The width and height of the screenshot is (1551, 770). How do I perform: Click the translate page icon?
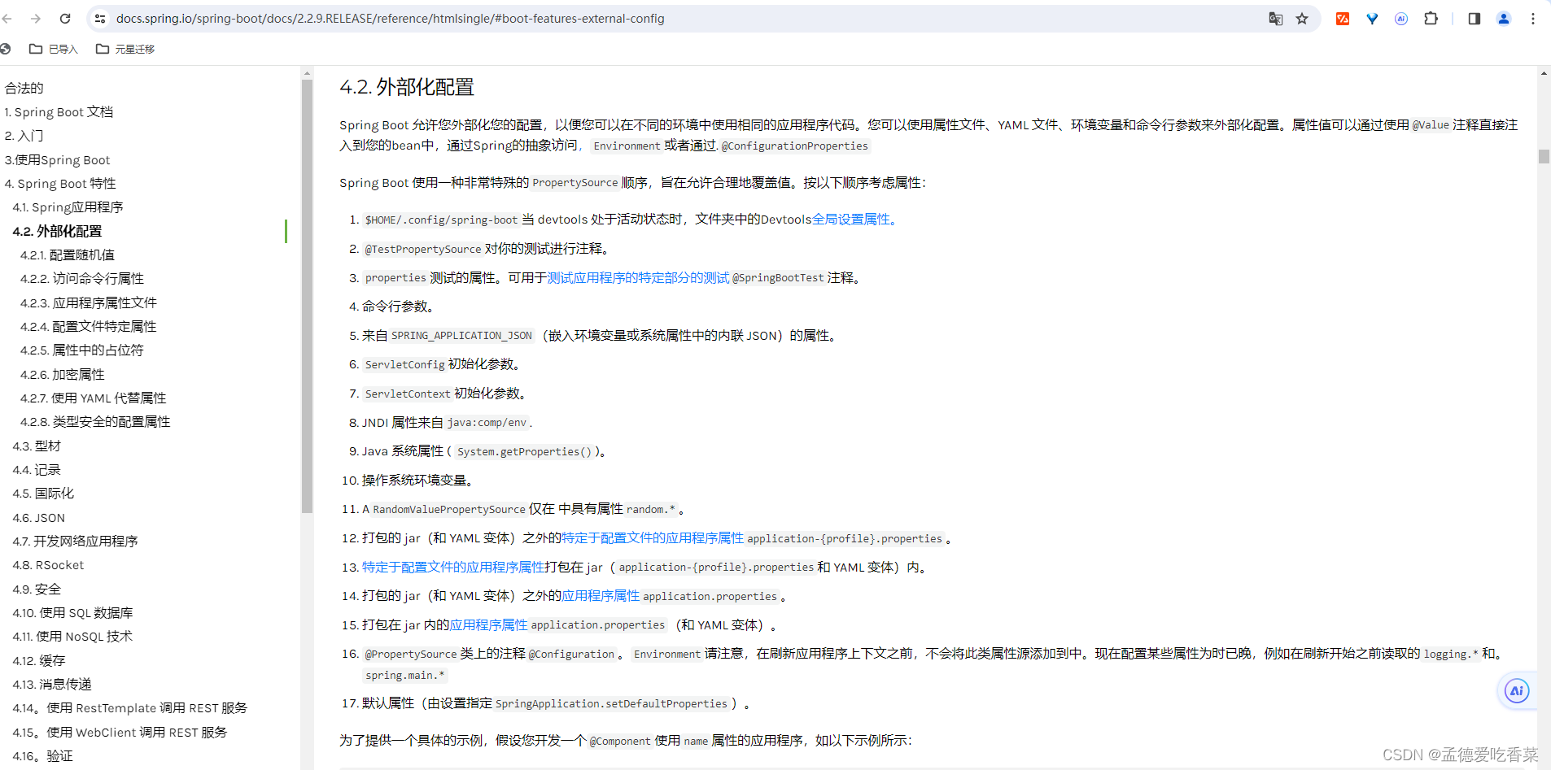click(1275, 19)
